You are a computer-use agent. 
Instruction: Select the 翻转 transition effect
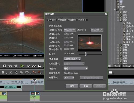tap(128, 34)
